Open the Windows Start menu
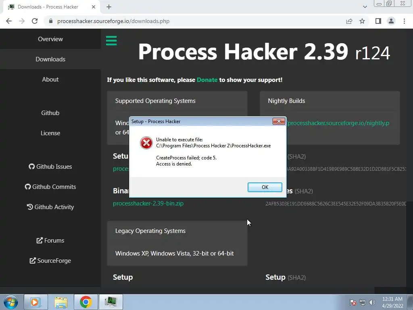Viewport: 413px width, 310px height. tap(11, 302)
